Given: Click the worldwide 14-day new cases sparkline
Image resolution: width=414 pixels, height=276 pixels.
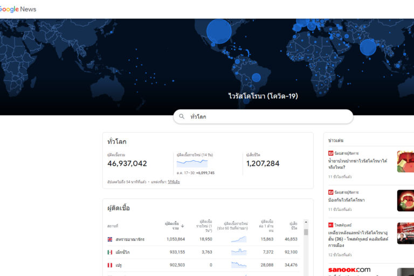Looking at the screenshot, I should pyautogui.click(x=192, y=162).
